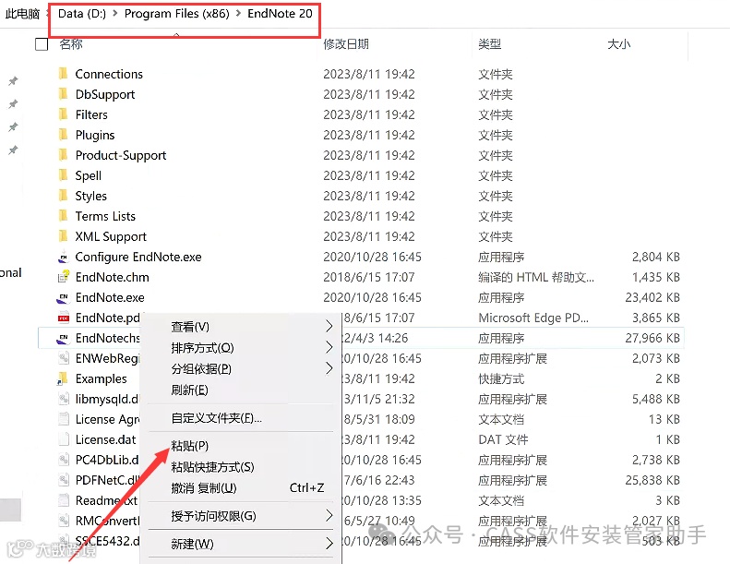Navigate to Program Files (x86) breadcrumb
Image resolution: width=730 pixels, height=564 pixels.
(177, 14)
